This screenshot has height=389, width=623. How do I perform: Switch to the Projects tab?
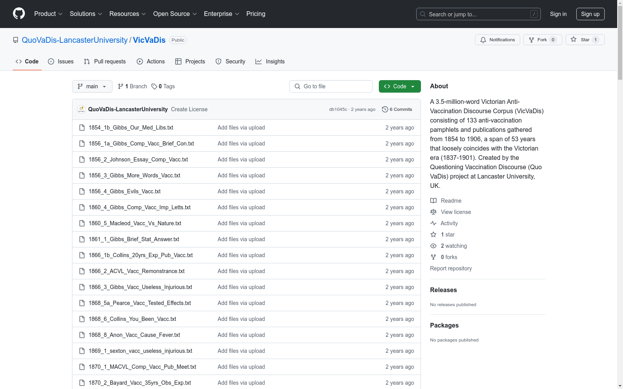190,61
